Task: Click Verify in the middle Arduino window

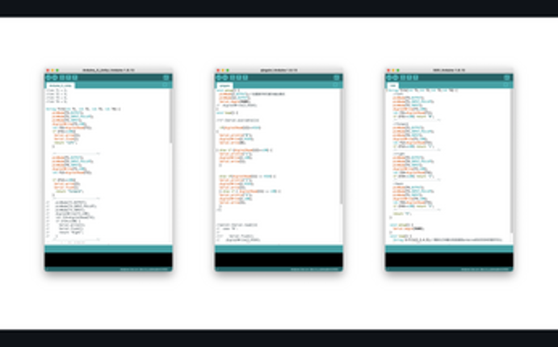Action: click(x=219, y=77)
